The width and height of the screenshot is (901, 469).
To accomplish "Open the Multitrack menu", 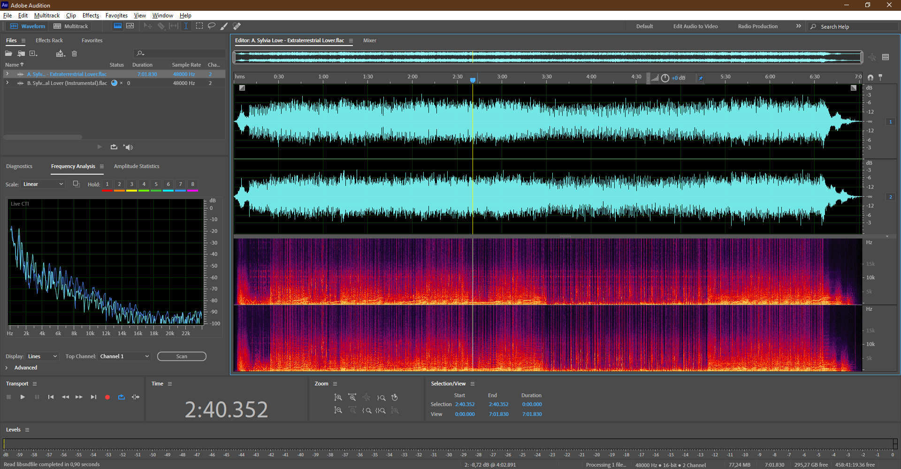I will click(47, 15).
